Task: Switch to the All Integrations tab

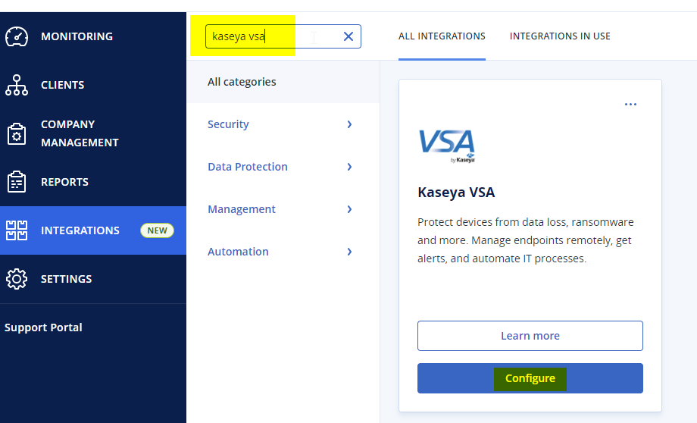Action: 442,36
